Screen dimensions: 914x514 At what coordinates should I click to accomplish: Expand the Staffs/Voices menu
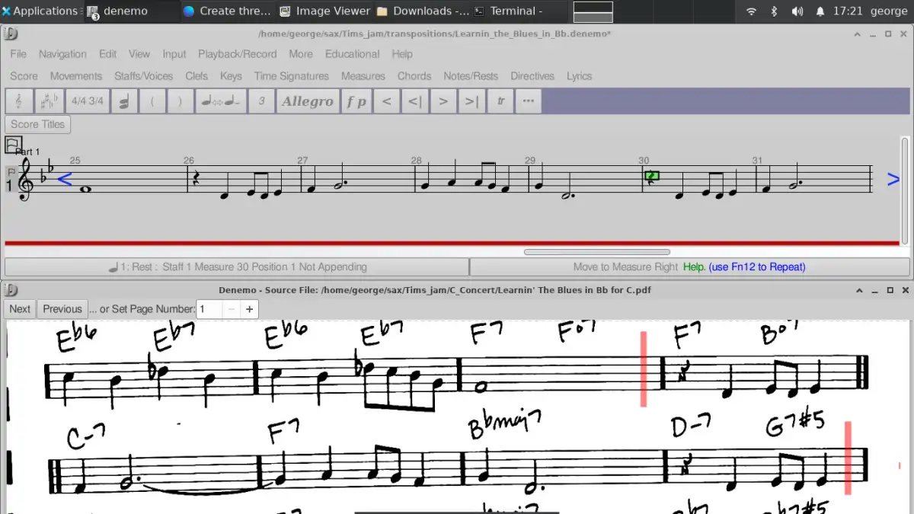[144, 76]
